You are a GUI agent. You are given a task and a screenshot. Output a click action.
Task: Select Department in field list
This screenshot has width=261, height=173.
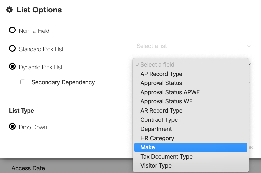pos(156,129)
